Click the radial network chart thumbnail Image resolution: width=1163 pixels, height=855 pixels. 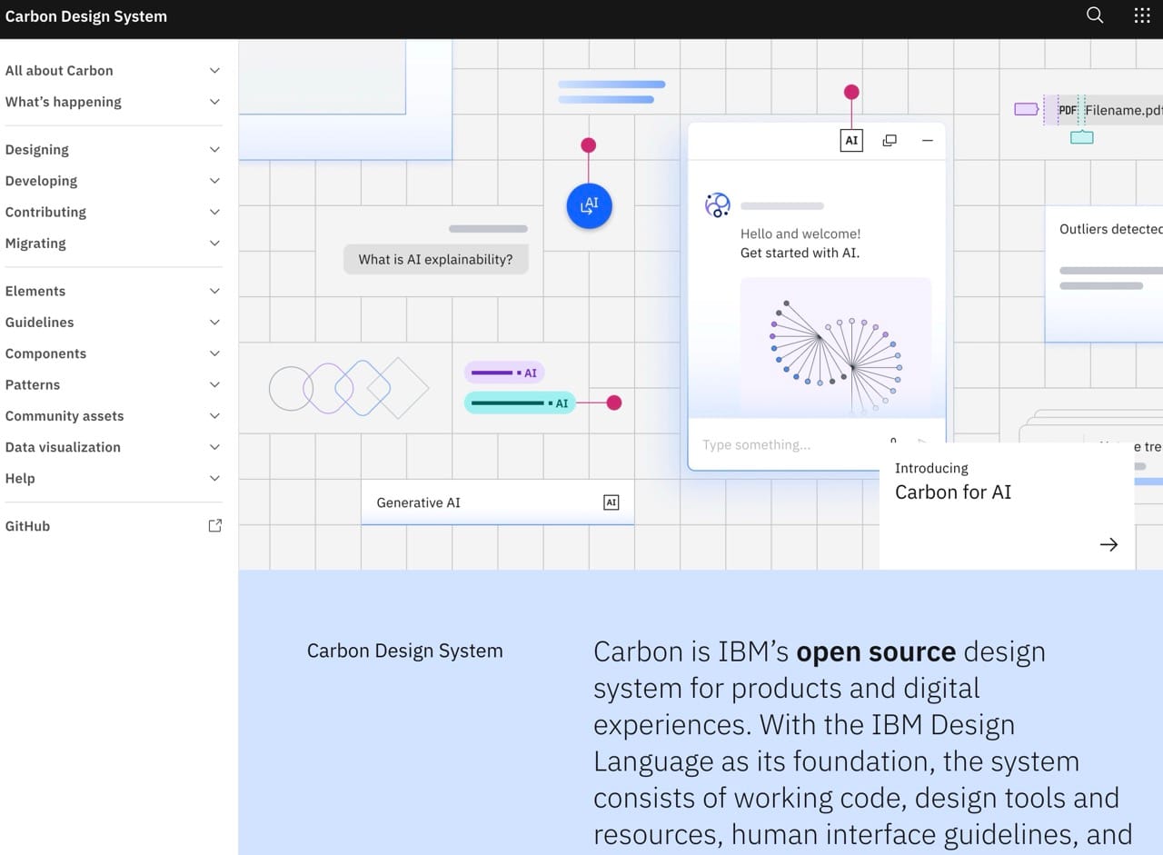tap(836, 348)
